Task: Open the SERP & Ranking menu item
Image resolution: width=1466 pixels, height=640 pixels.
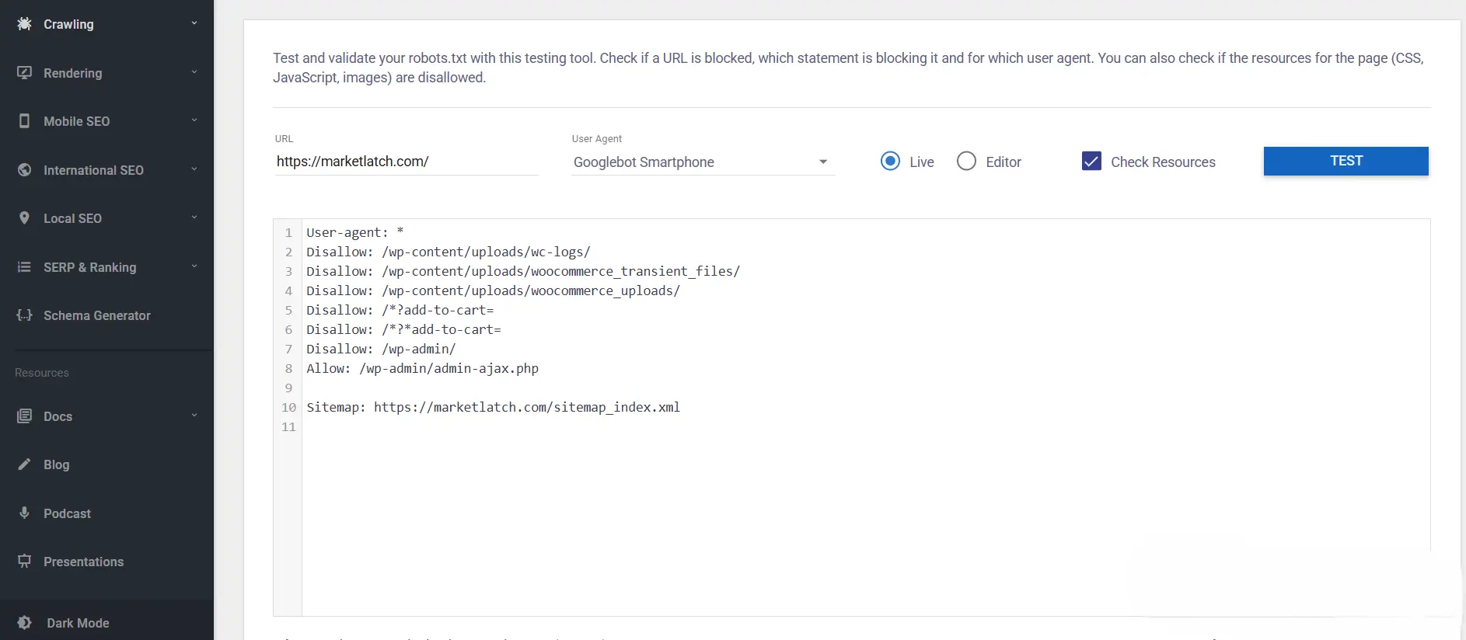Action: pos(106,267)
